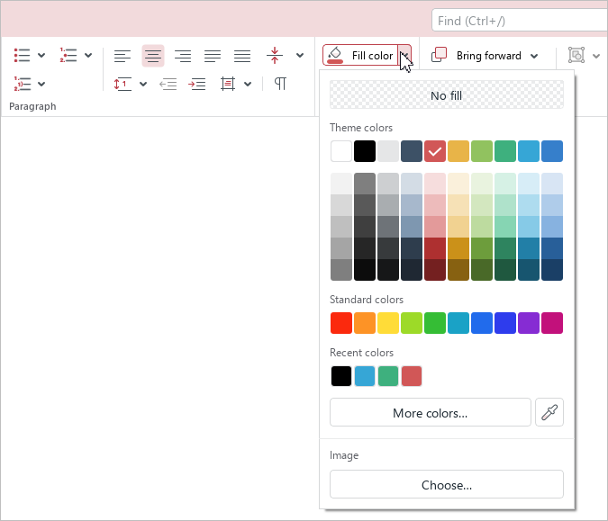Pick the red standard color swatch
This screenshot has width=608, height=521.
coord(341,322)
